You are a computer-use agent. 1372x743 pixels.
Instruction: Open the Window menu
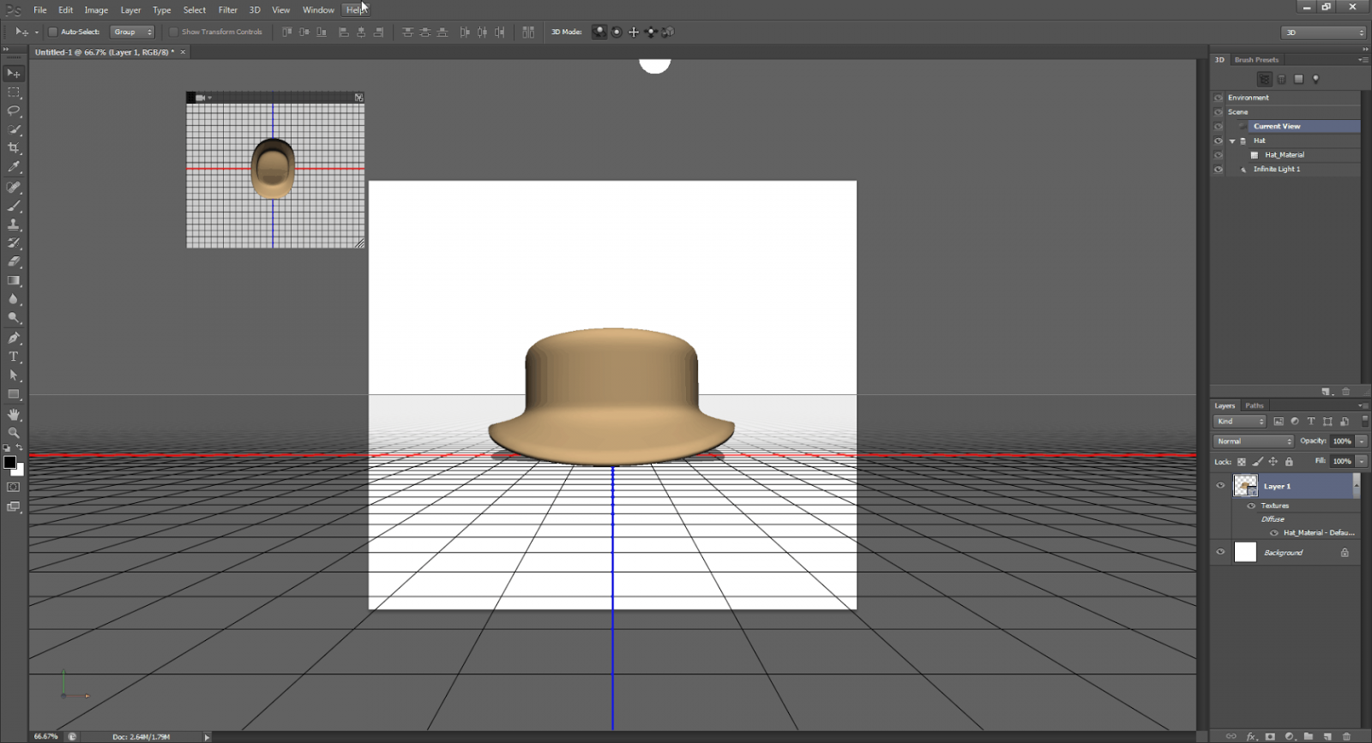(x=318, y=10)
